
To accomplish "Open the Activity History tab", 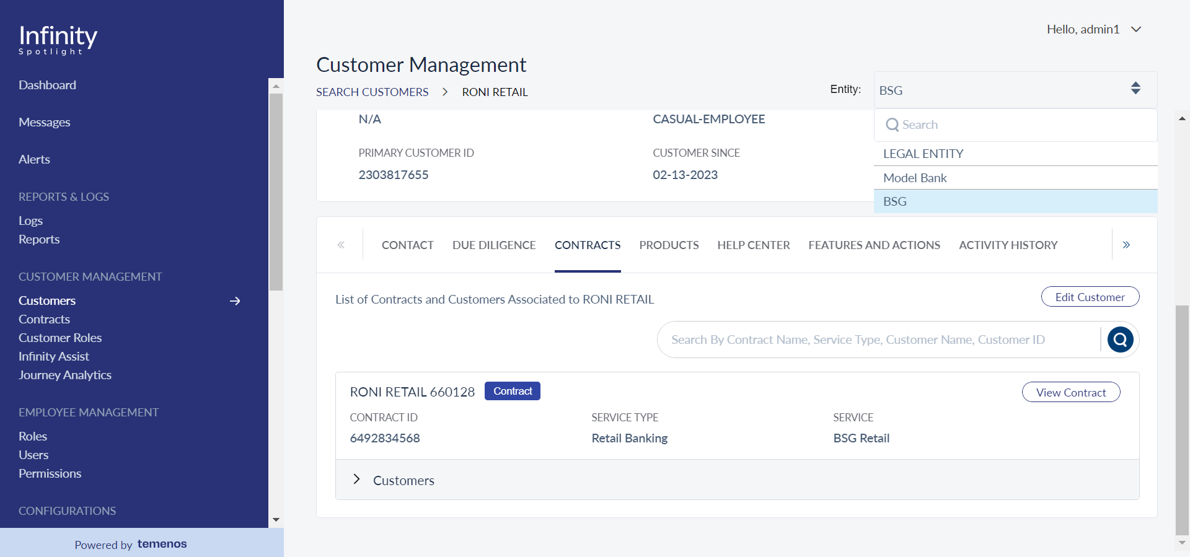I will [x=1008, y=245].
